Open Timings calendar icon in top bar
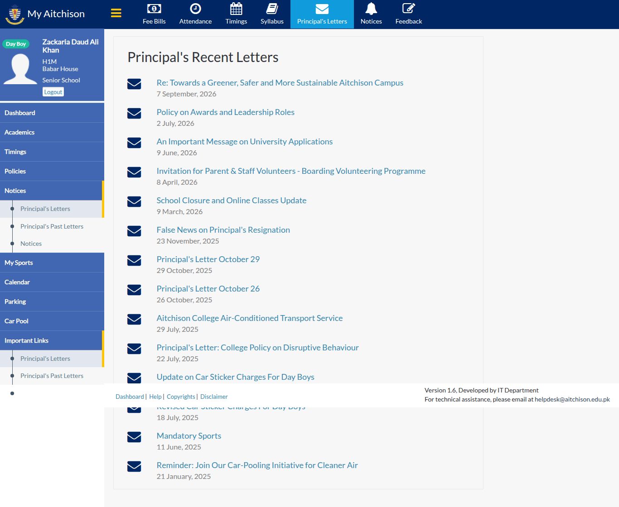Image resolution: width=619 pixels, height=507 pixels. coord(236,9)
